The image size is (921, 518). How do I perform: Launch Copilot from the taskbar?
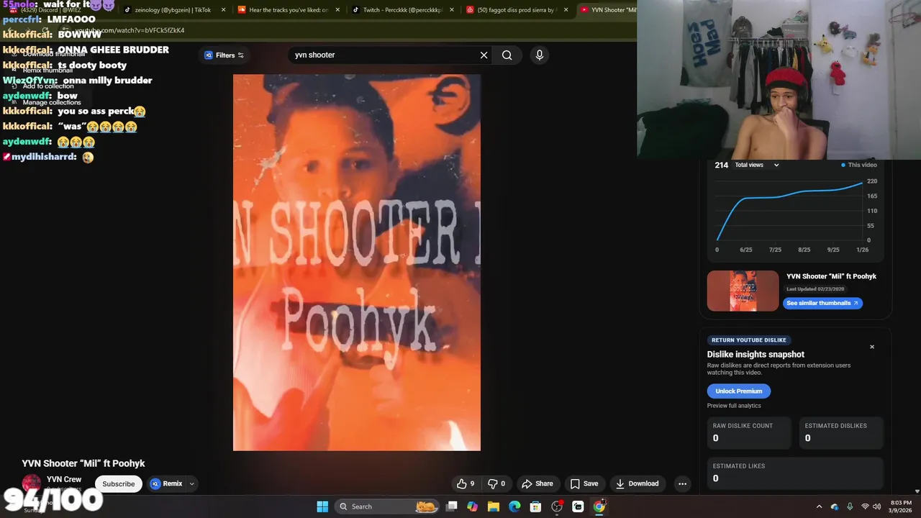(472, 506)
